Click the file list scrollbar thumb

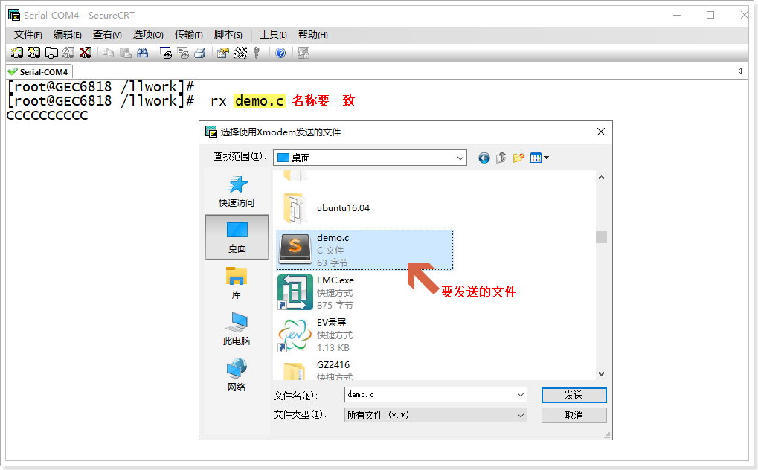pos(601,236)
